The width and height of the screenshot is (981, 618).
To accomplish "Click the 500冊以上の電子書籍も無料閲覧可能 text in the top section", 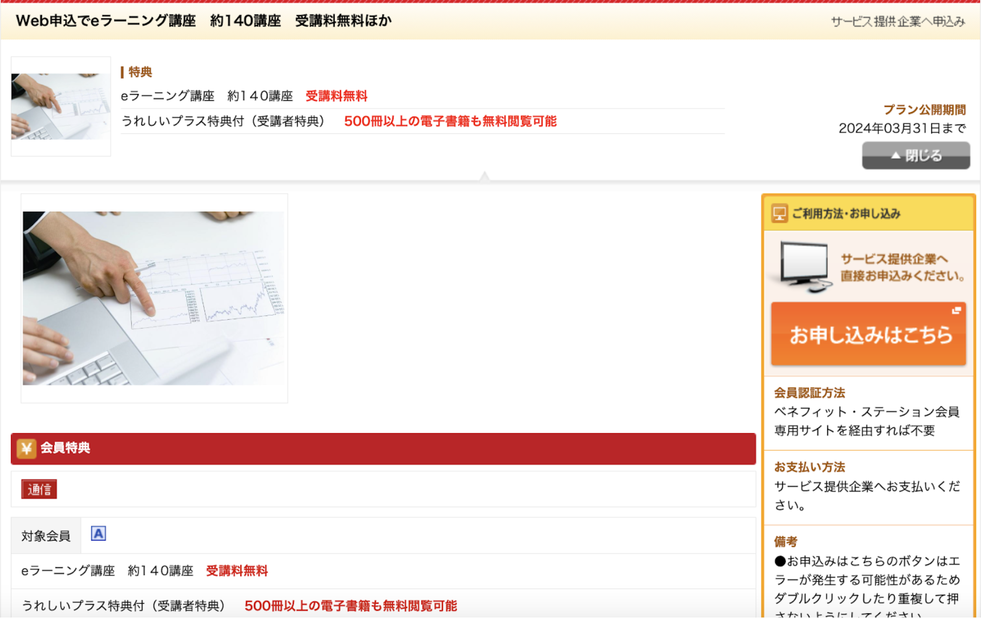I will pos(450,121).
